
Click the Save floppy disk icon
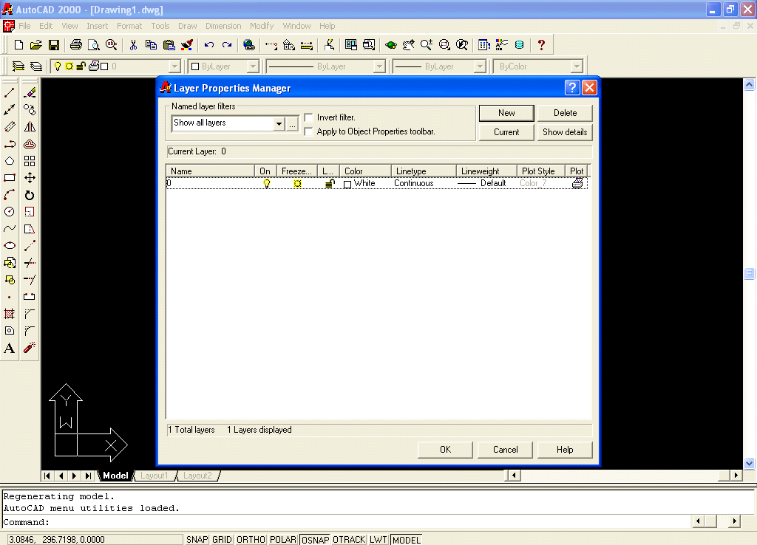pyautogui.click(x=53, y=45)
